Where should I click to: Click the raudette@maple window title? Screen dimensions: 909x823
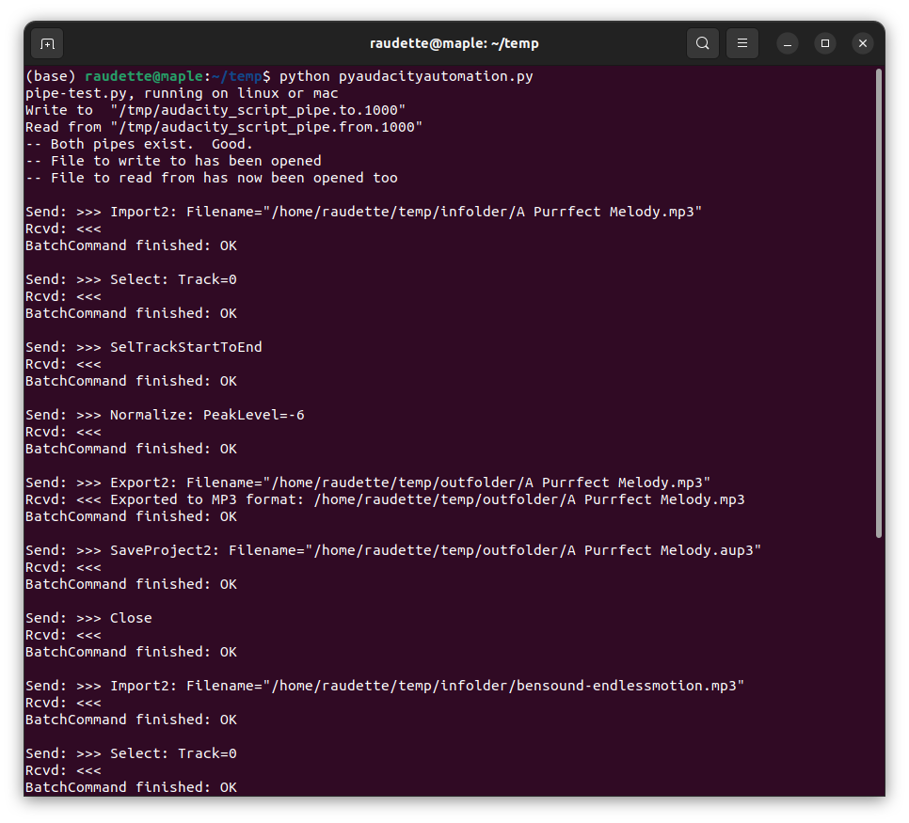click(454, 43)
